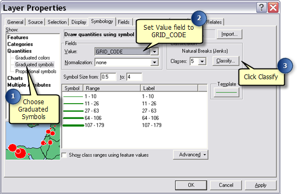This screenshot has width=297, height=194.
Task: Select Quantities in the Show list
Action: click(20, 51)
